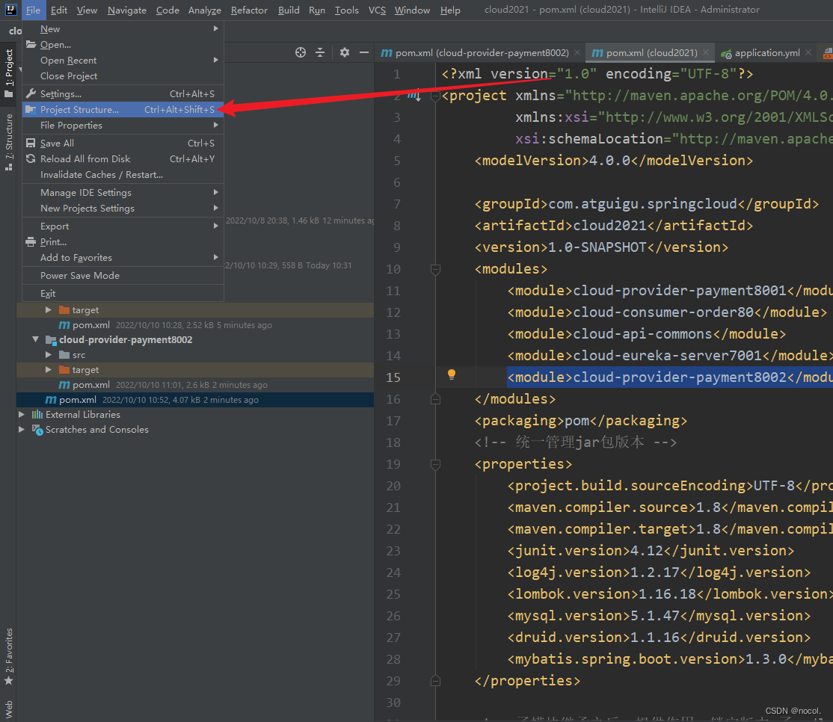Select root pom.xml 4.07 kB in tree

click(x=195, y=400)
